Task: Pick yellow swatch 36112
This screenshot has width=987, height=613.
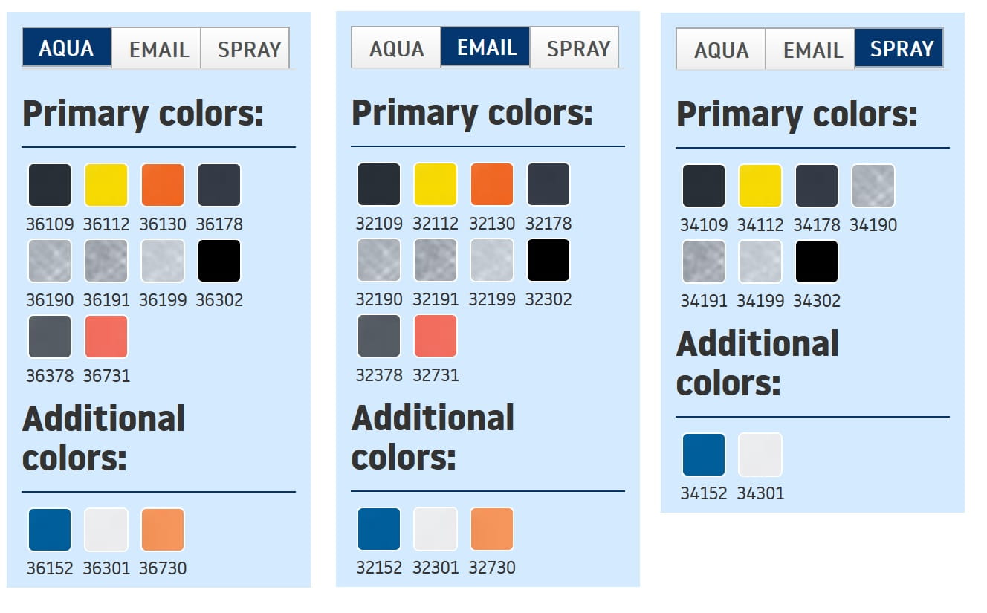Action: 106,185
